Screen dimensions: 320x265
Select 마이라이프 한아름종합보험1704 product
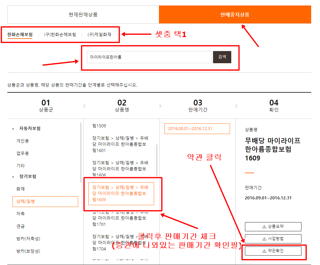click(x=120, y=243)
